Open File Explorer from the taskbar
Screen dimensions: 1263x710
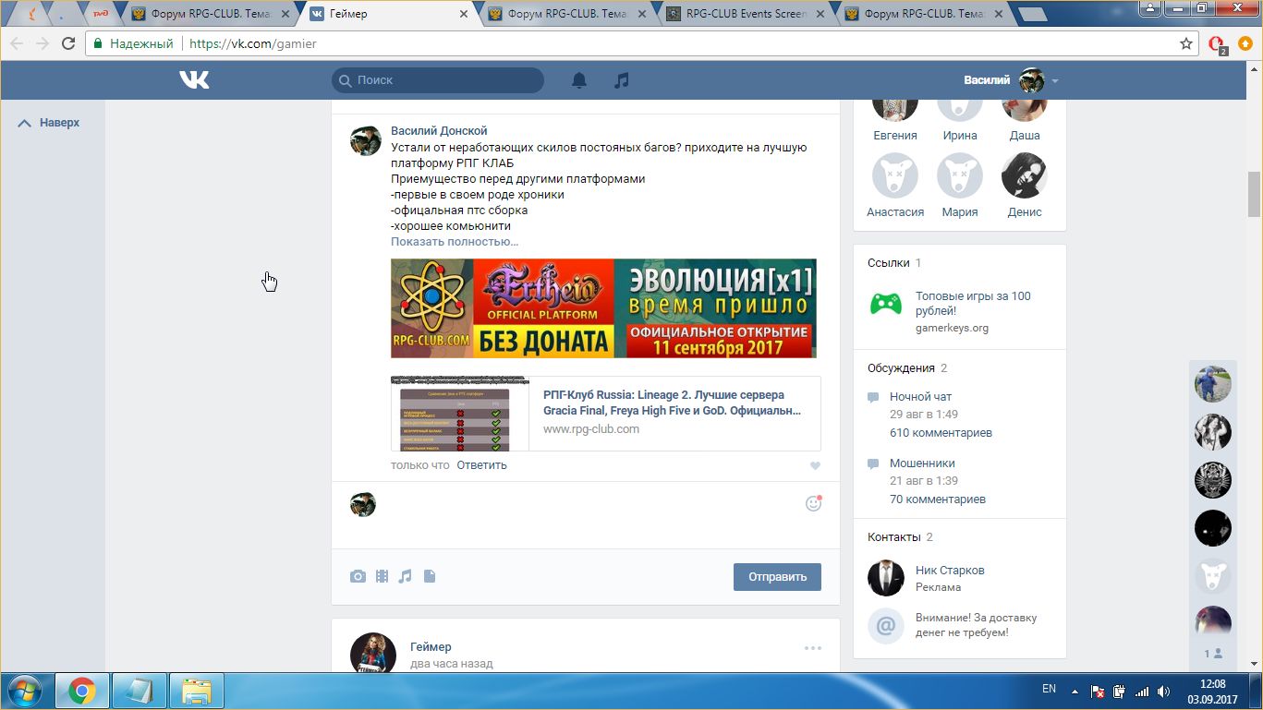(198, 691)
